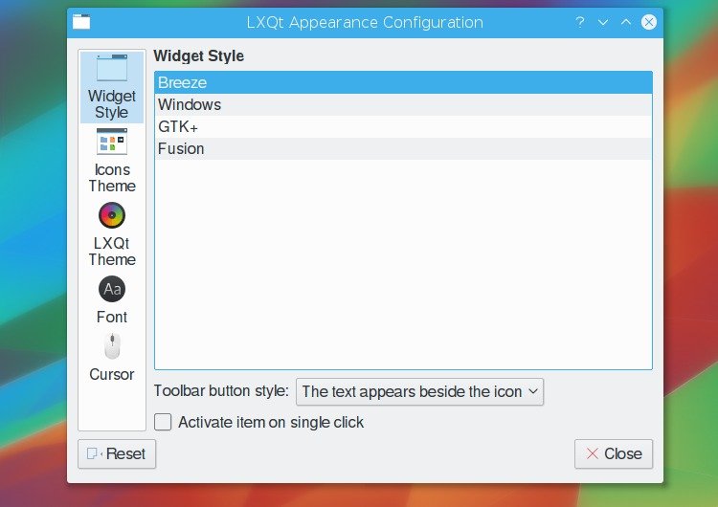The width and height of the screenshot is (718, 507).
Task: Select the Windows widget style
Action: pos(403,105)
